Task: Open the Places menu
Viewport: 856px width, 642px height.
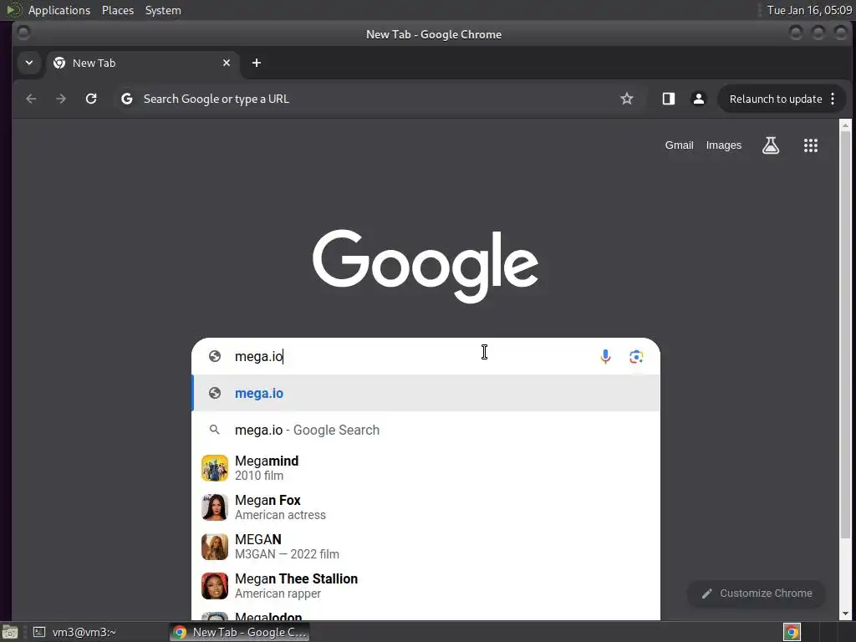Action: [x=118, y=10]
